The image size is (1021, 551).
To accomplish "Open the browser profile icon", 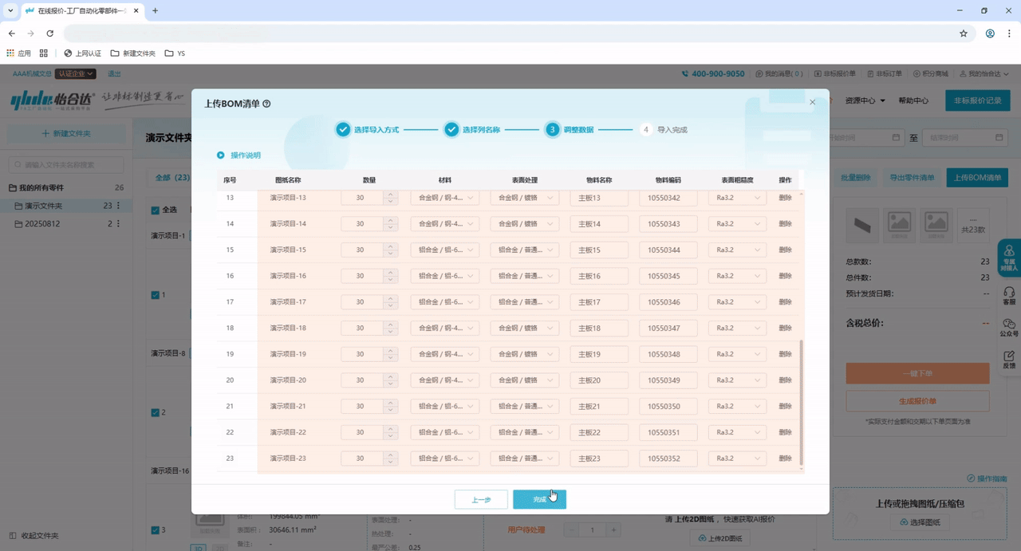I will pos(990,33).
